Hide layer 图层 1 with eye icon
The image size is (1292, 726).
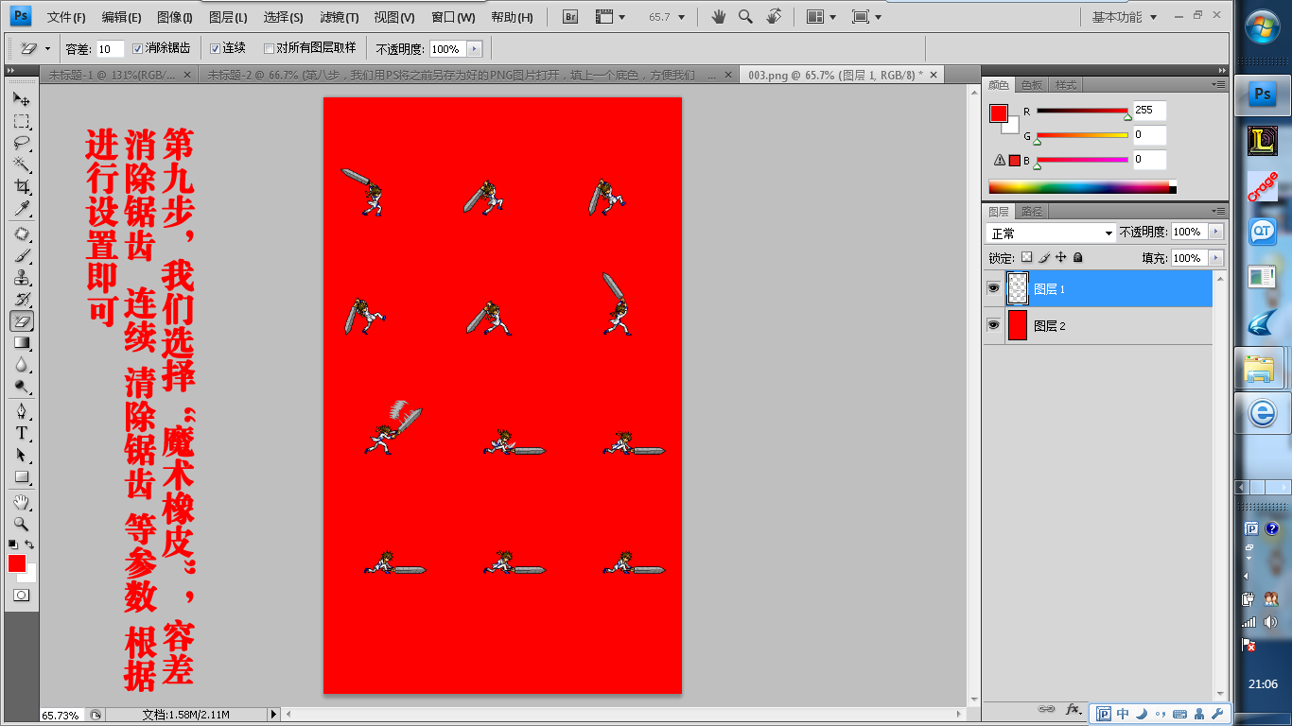pos(994,288)
